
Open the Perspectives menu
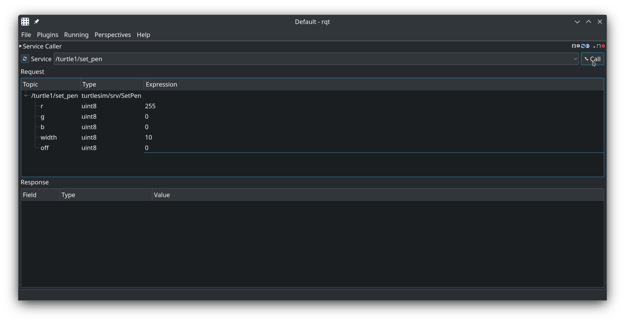click(112, 35)
